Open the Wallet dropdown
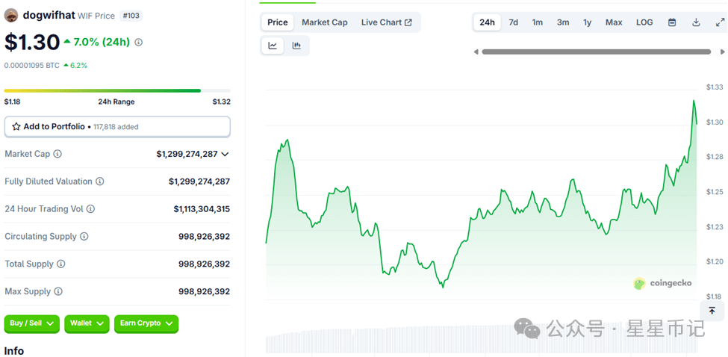The image size is (728, 357). tap(87, 323)
